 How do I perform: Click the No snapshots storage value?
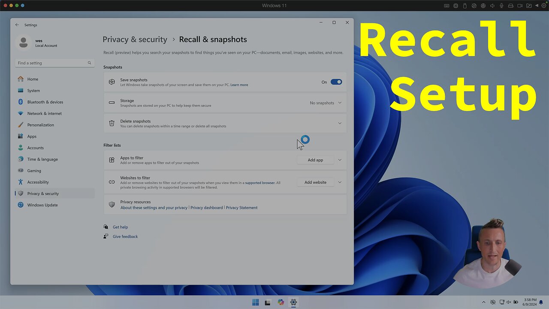(322, 103)
